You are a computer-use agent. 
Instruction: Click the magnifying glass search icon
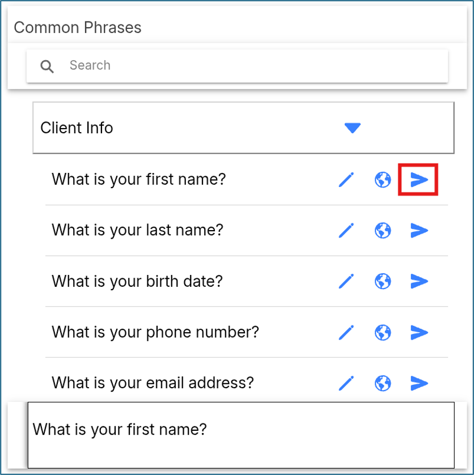pos(47,66)
